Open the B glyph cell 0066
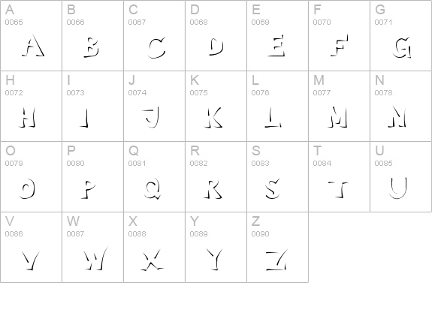Image resolution: width=432 pixels, height=316 pixels. [93, 35]
